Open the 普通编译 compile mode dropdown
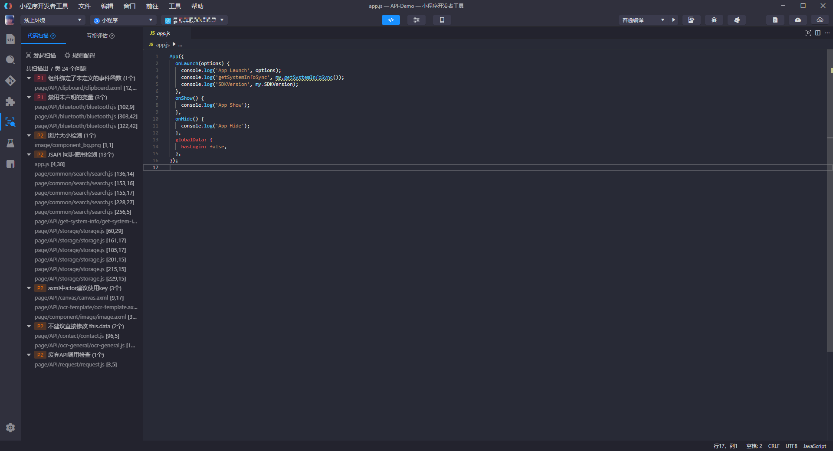 point(643,20)
